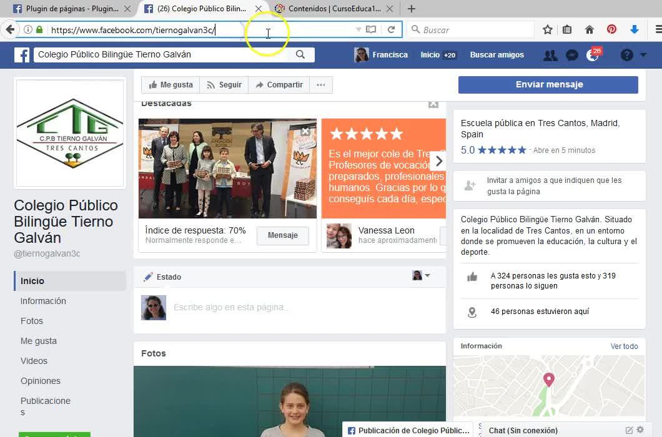
Task: Click the 5.0 star rating
Action: click(x=493, y=150)
